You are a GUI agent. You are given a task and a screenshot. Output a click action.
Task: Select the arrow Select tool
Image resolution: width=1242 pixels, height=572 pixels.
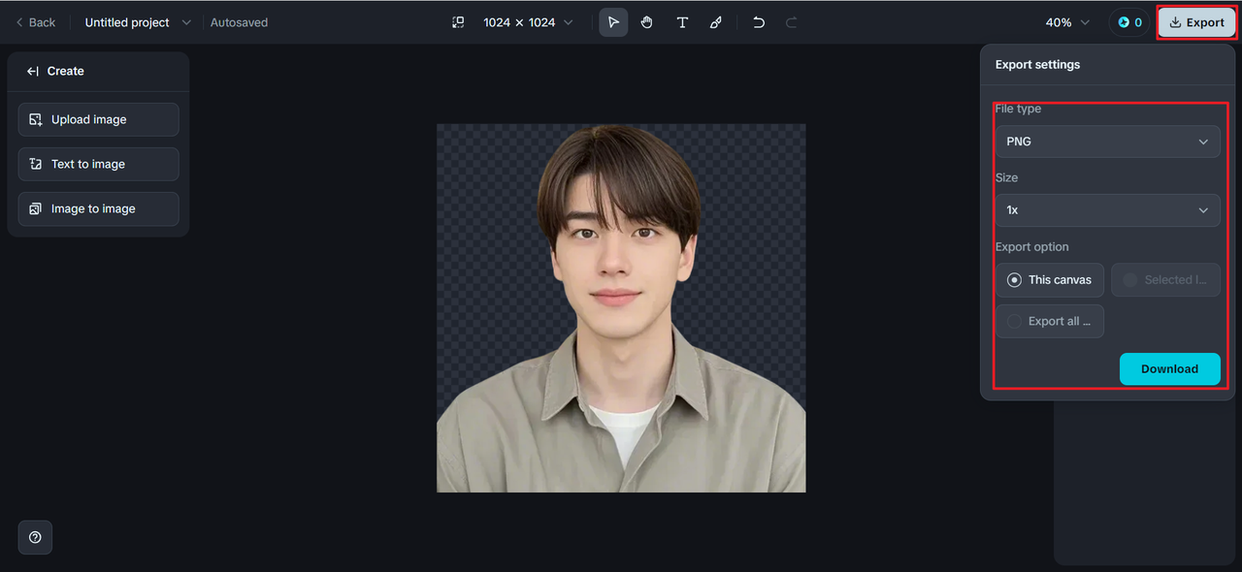(x=613, y=22)
